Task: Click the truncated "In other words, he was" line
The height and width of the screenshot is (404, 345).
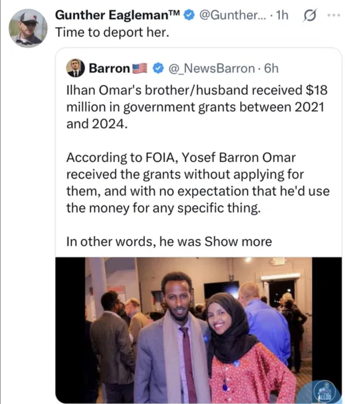Action: (x=134, y=241)
